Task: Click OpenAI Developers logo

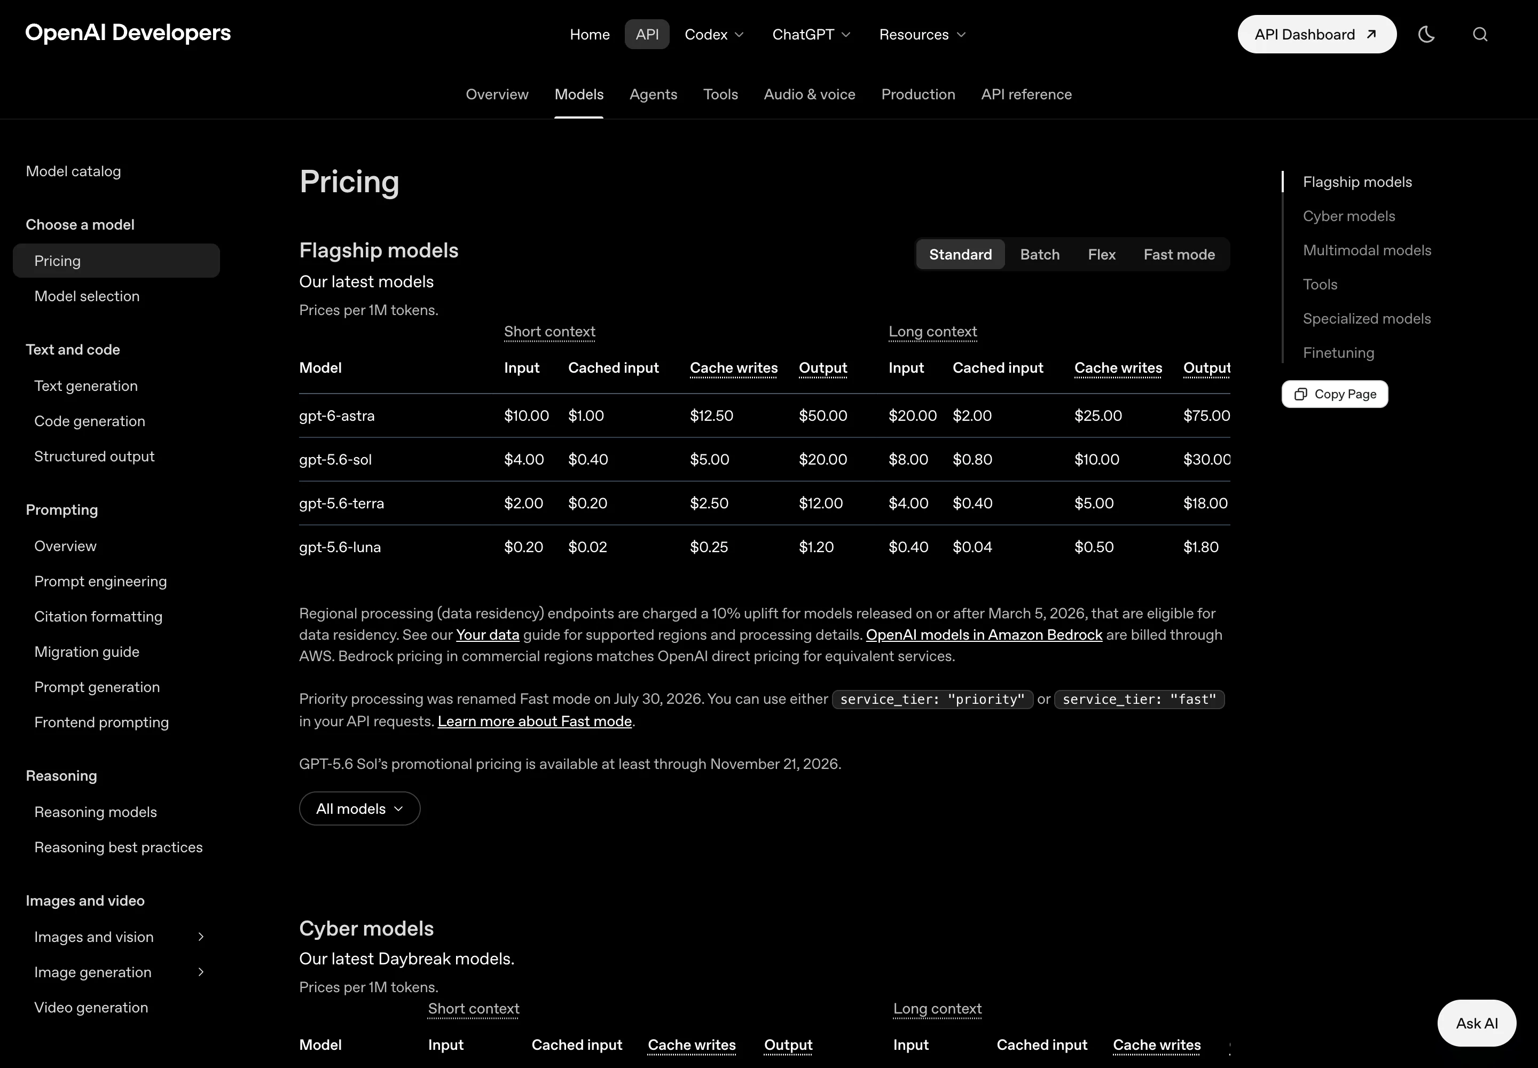Action: point(128,32)
